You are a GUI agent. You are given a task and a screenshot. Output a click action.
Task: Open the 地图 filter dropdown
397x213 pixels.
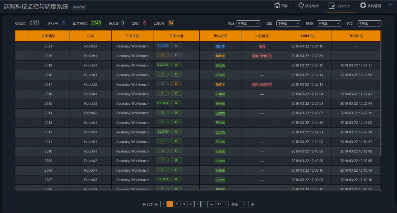click(288, 23)
